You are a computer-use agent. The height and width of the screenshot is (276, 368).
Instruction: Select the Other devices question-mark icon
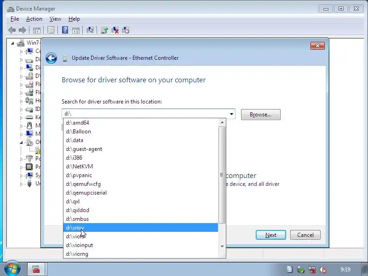click(x=29, y=142)
